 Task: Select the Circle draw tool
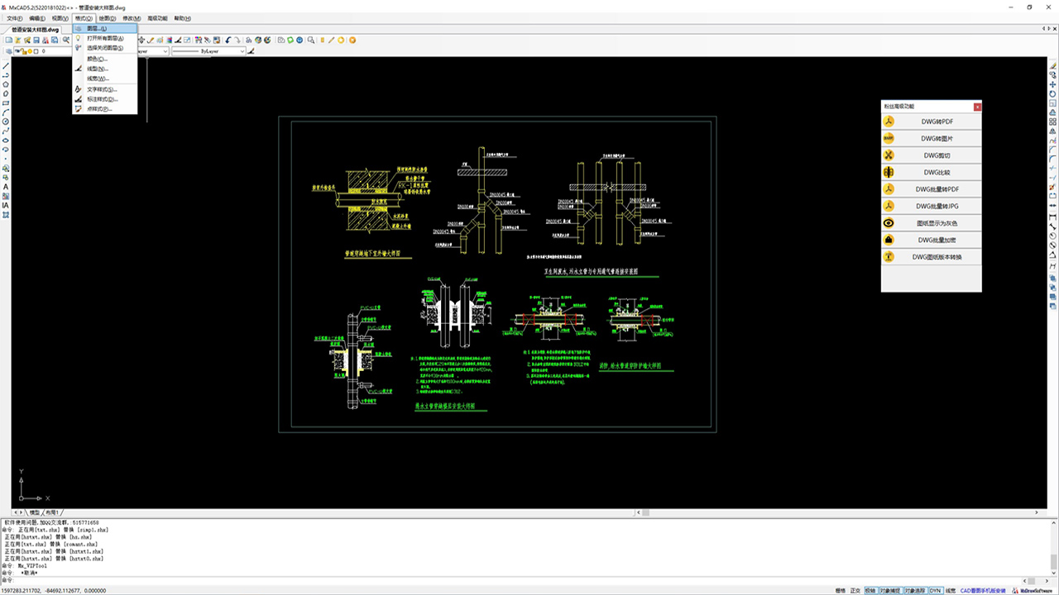tap(6, 121)
